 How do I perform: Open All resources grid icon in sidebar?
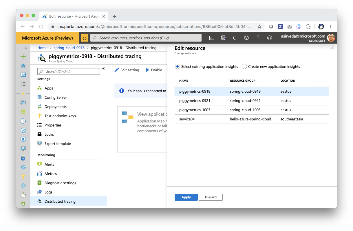tap(23, 112)
